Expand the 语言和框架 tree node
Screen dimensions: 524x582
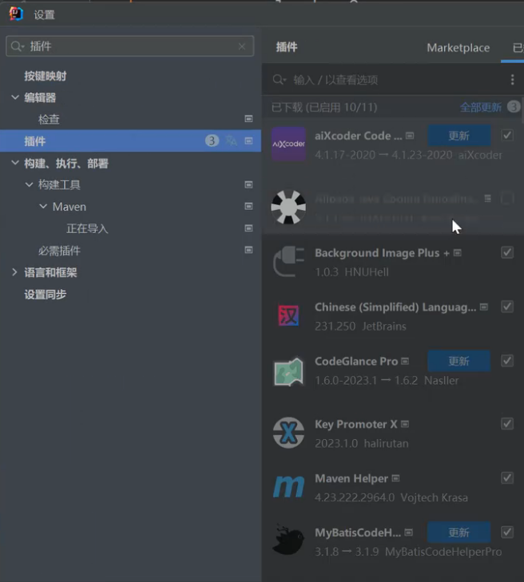point(15,272)
